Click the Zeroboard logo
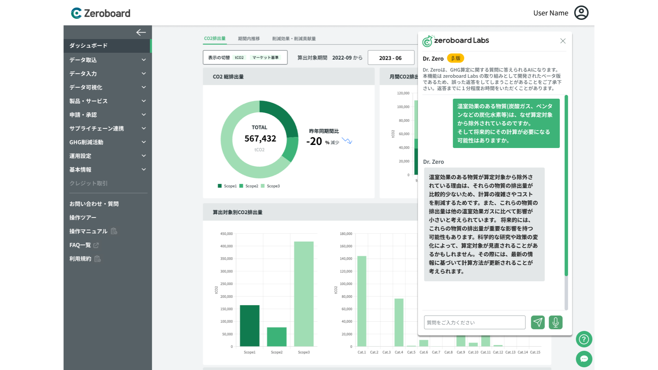The width and height of the screenshot is (658, 370). pos(100,13)
